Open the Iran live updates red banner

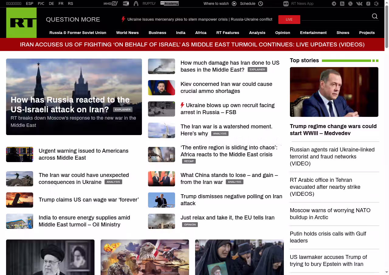point(192,45)
